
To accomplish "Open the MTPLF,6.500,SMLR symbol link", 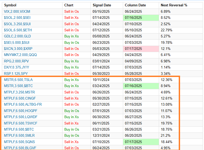I will click(19, 135).
